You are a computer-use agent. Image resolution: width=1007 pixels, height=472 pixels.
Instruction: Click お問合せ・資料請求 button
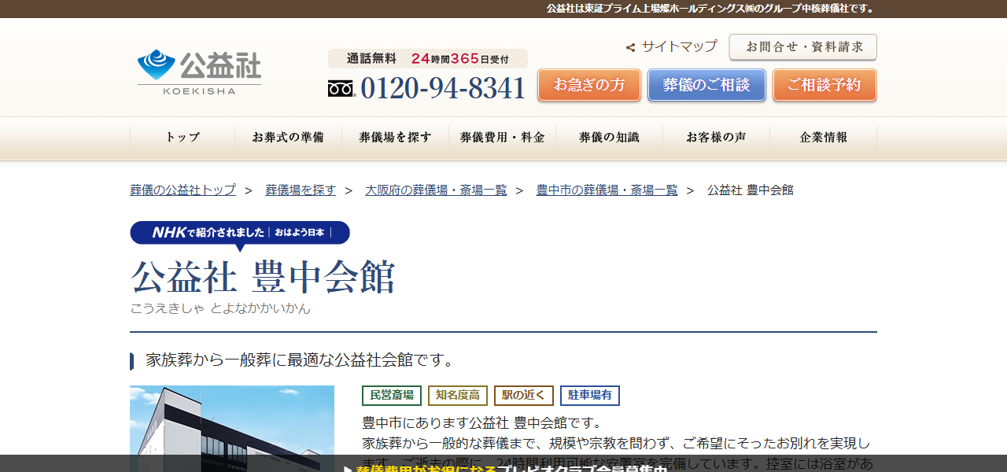point(802,47)
